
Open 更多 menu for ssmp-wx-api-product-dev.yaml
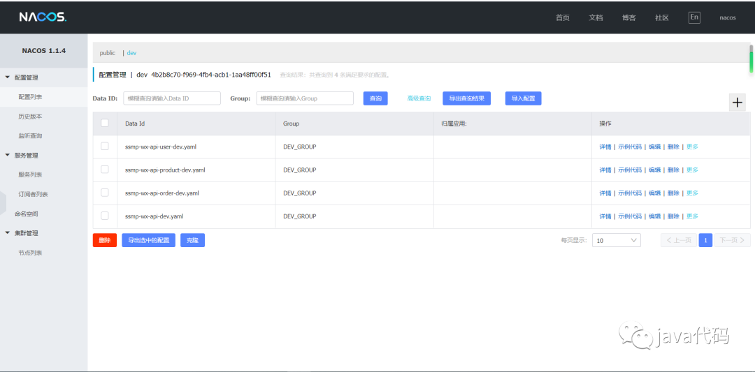(692, 170)
